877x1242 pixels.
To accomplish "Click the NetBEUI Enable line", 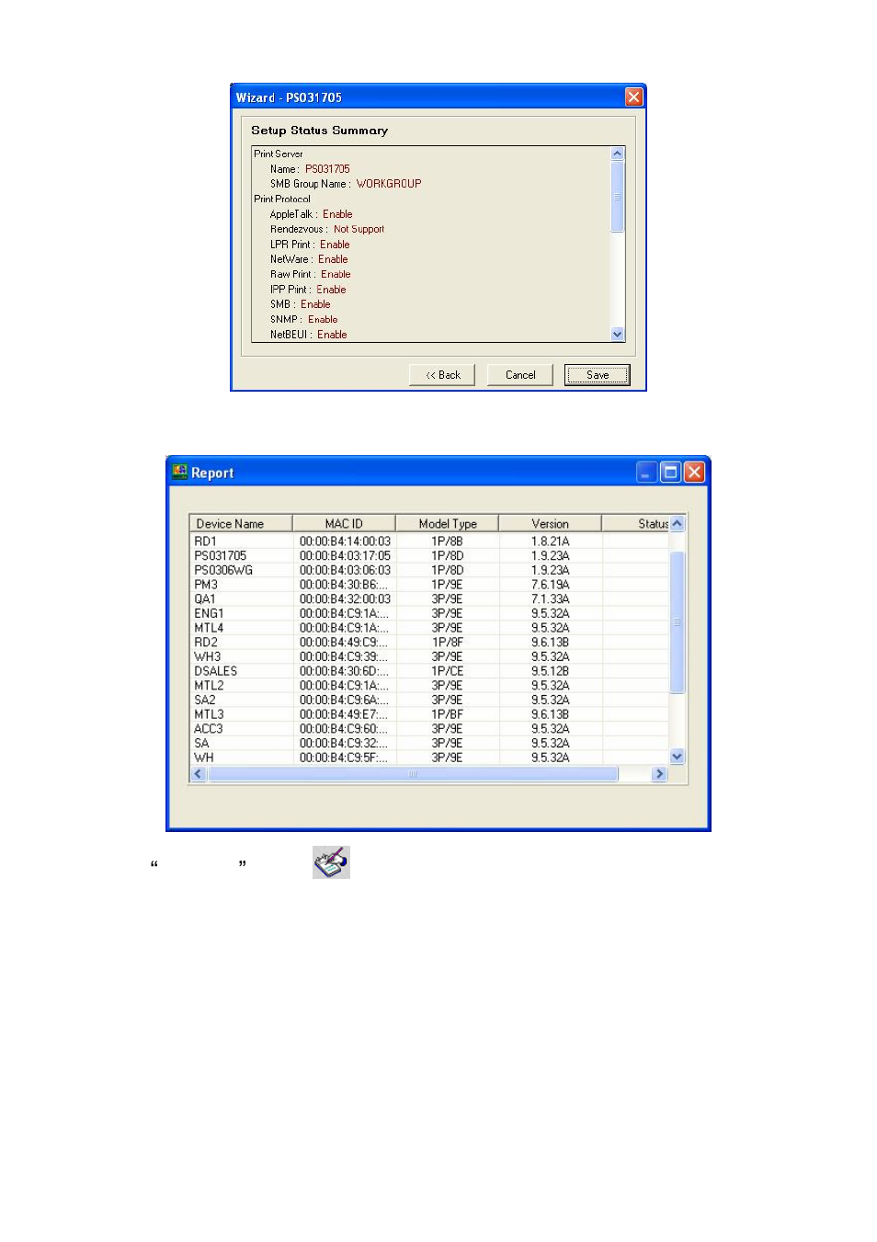I will [308, 335].
